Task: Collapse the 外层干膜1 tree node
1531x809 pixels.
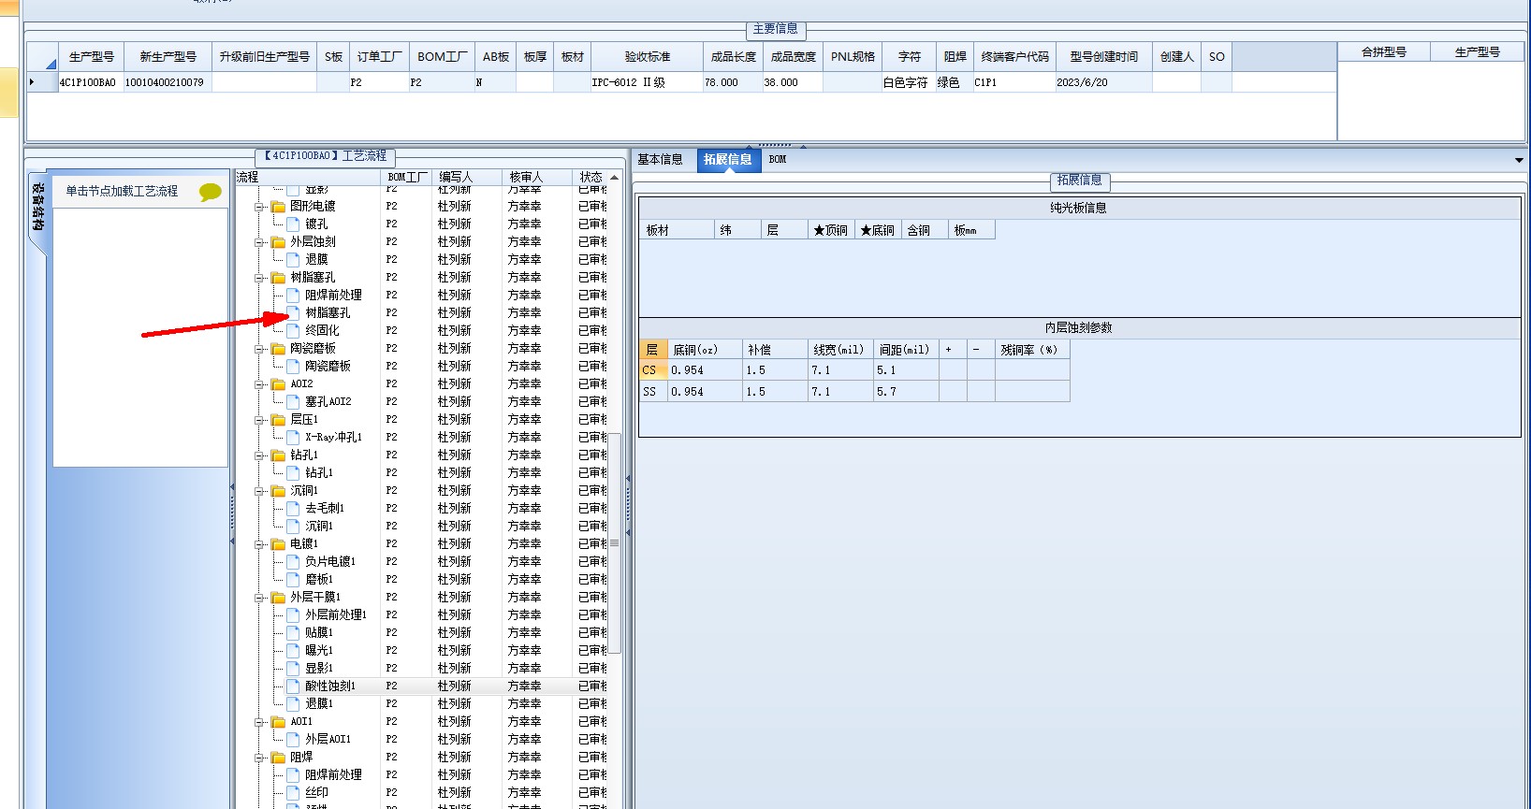Action: [260, 598]
